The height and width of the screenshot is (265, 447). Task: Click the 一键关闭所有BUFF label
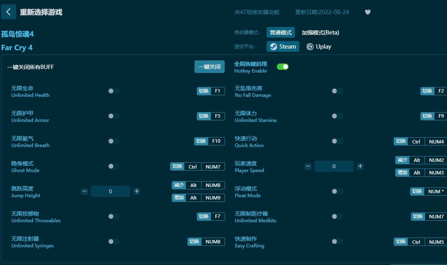pyautogui.click(x=31, y=67)
